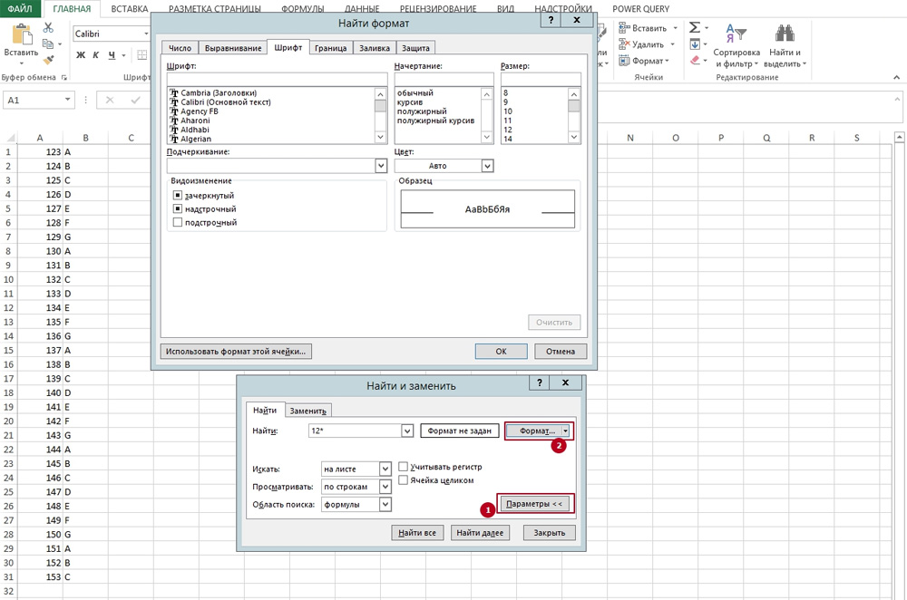This screenshot has width=907, height=600.
Task: Click the Clear eraser icon
Action: 694,61
